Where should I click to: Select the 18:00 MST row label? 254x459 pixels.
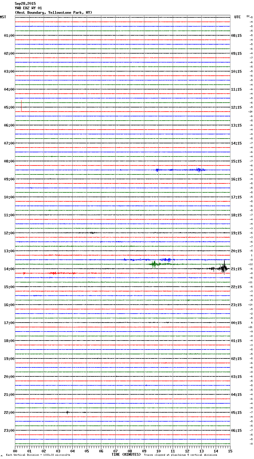pos(9,341)
